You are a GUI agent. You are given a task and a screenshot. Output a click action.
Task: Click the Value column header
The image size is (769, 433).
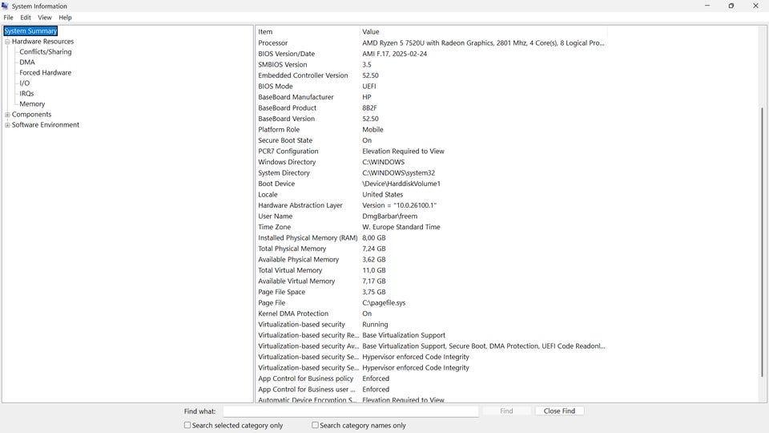coord(484,31)
